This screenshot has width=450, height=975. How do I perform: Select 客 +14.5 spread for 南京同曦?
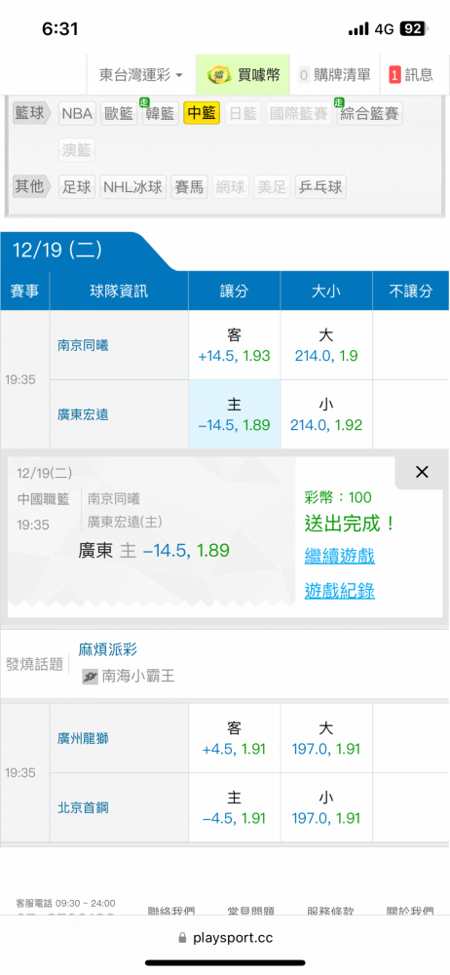[235, 346]
